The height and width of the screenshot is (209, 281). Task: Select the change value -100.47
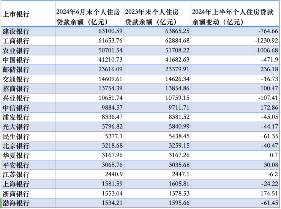268,88
